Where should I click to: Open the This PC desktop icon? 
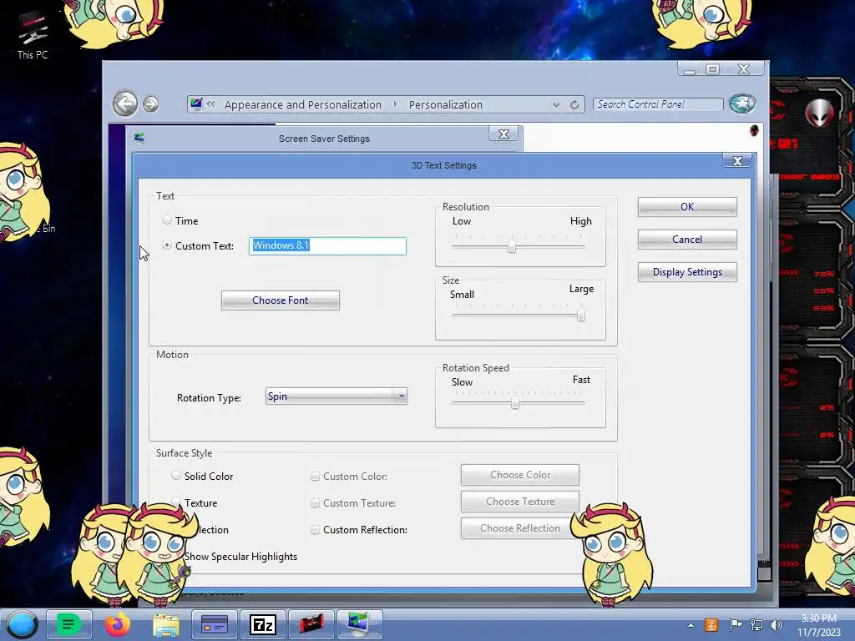[x=33, y=36]
